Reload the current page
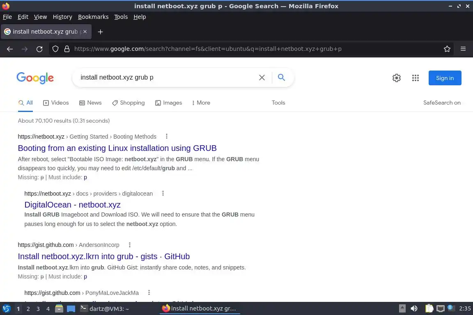The height and width of the screenshot is (315, 473). (39, 49)
